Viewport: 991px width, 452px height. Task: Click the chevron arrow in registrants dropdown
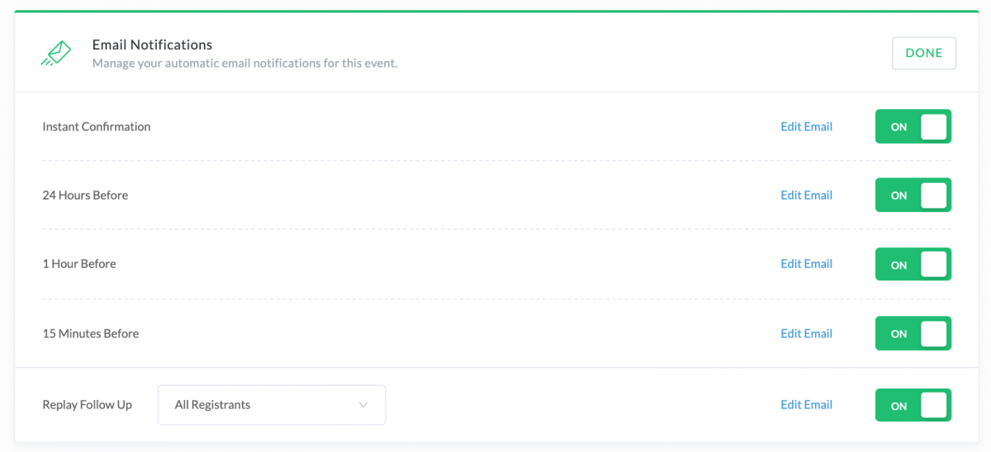pos(363,405)
